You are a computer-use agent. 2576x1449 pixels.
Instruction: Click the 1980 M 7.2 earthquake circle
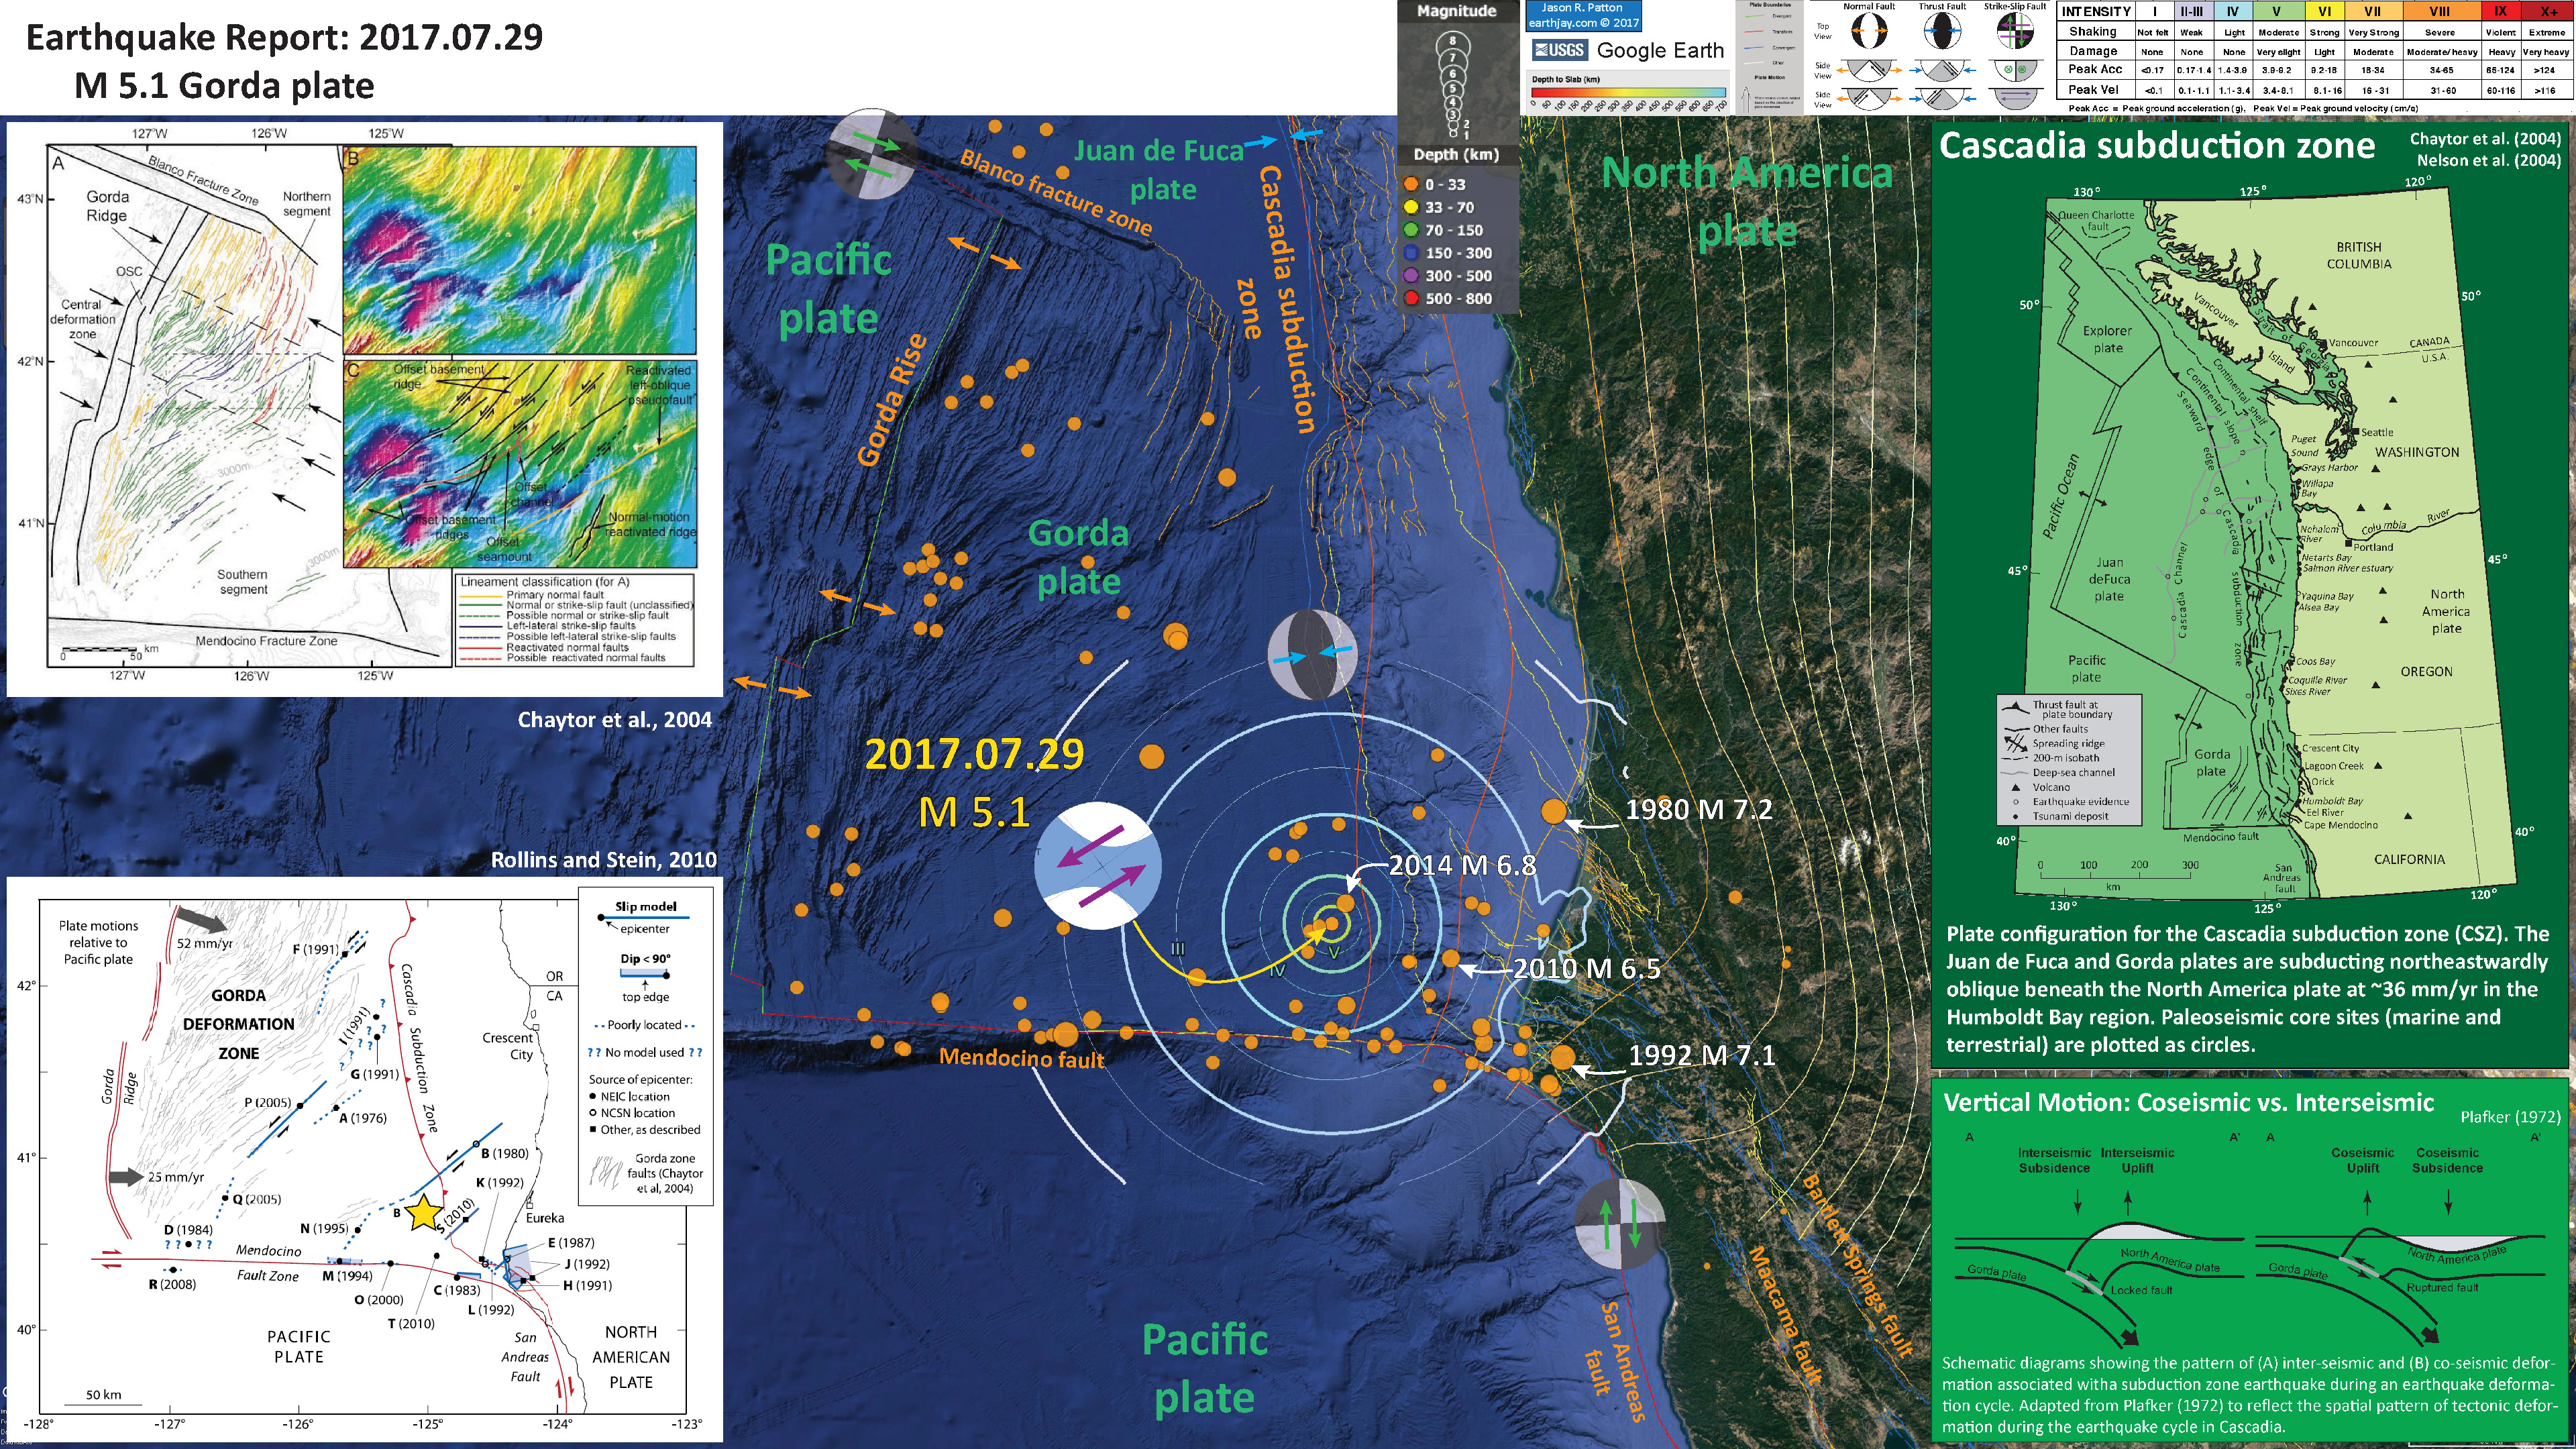(1553, 812)
